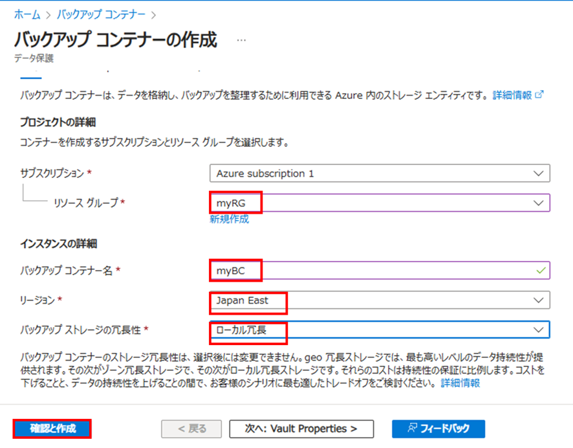Open バックアップ ストレージの冗長性 dropdown
573x448 pixels.
(380, 330)
